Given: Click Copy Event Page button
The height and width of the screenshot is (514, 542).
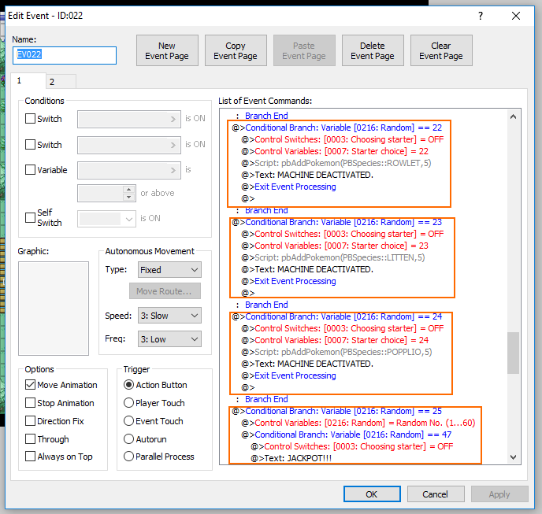Looking at the screenshot, I should coord(236,50).
